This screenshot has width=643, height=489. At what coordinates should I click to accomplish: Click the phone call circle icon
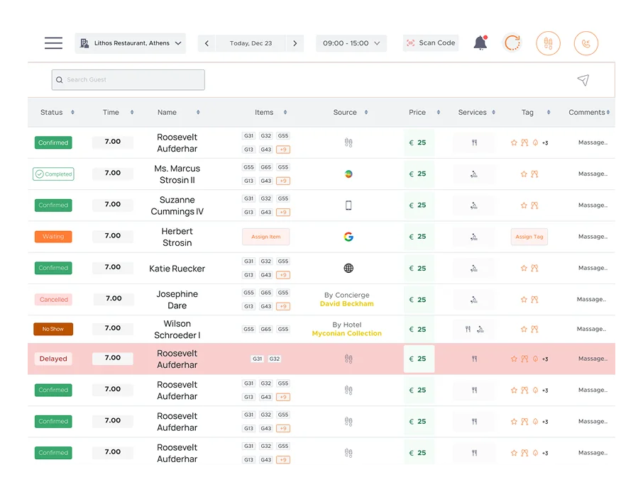(586, 43)
